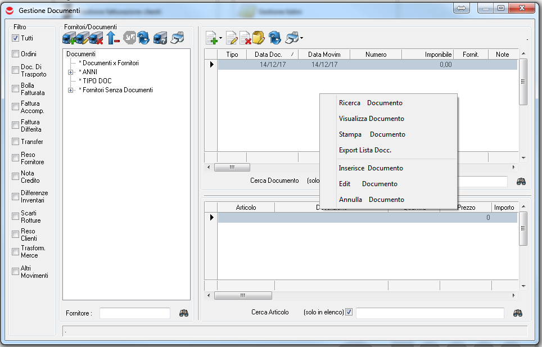Click the edit supplier truck icon

[x=83, y=38]
